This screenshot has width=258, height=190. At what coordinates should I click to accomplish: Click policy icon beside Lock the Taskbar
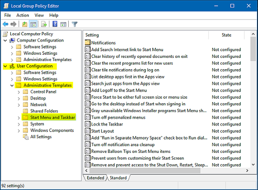coord(87,124)
